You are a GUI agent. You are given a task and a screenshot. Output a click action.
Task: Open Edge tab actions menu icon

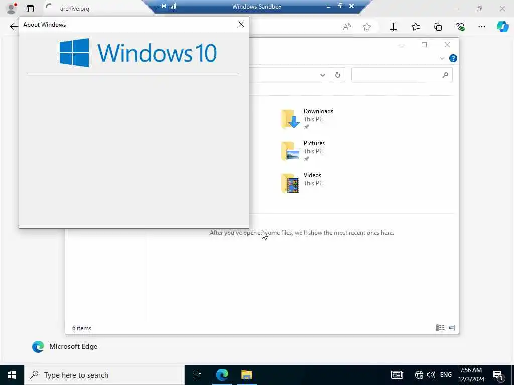click(30, 9)
